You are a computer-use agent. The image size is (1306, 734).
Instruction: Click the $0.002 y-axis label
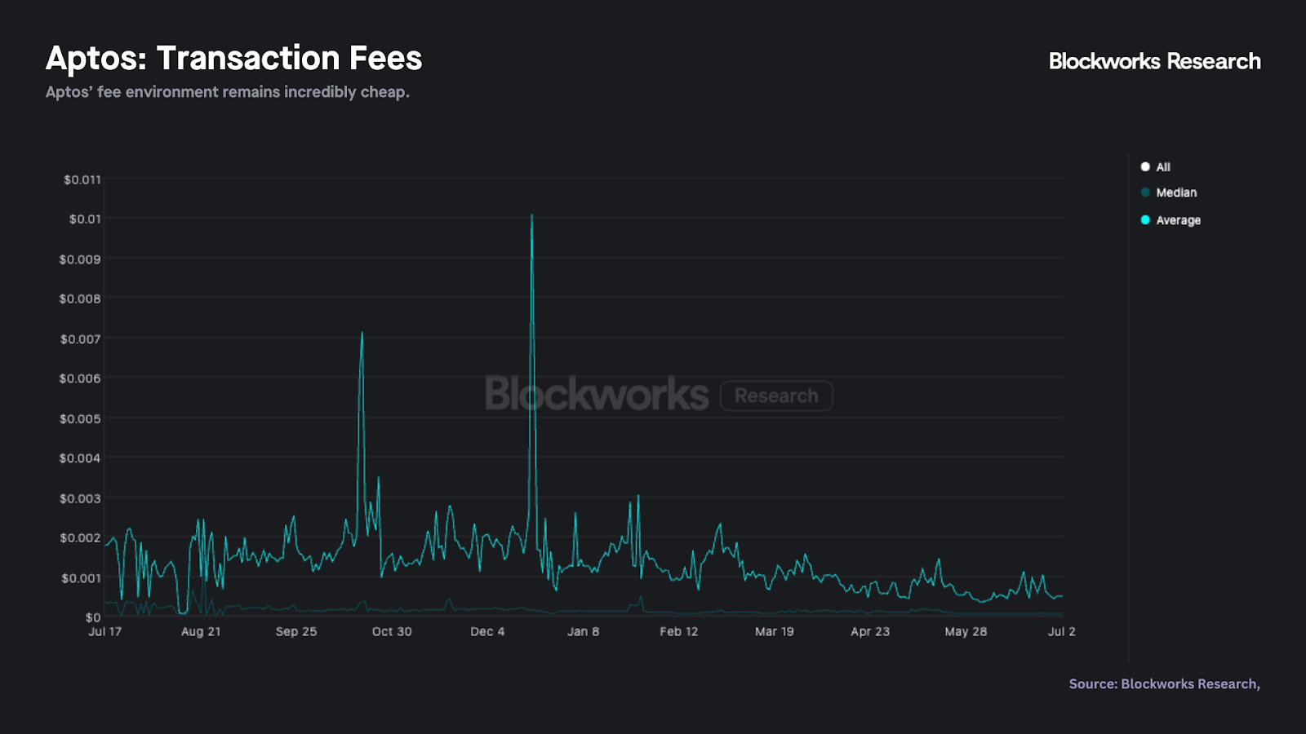click(x=80, y=537)
